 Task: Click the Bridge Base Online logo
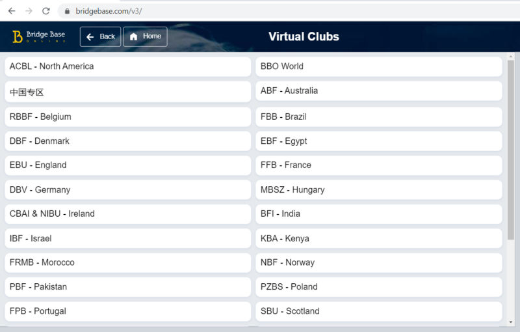point(39,36)
